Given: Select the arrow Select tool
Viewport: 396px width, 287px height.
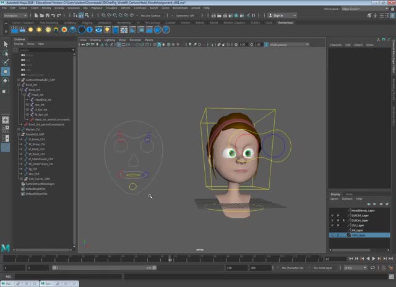Looking at the screenshot, I should point(6,44).
